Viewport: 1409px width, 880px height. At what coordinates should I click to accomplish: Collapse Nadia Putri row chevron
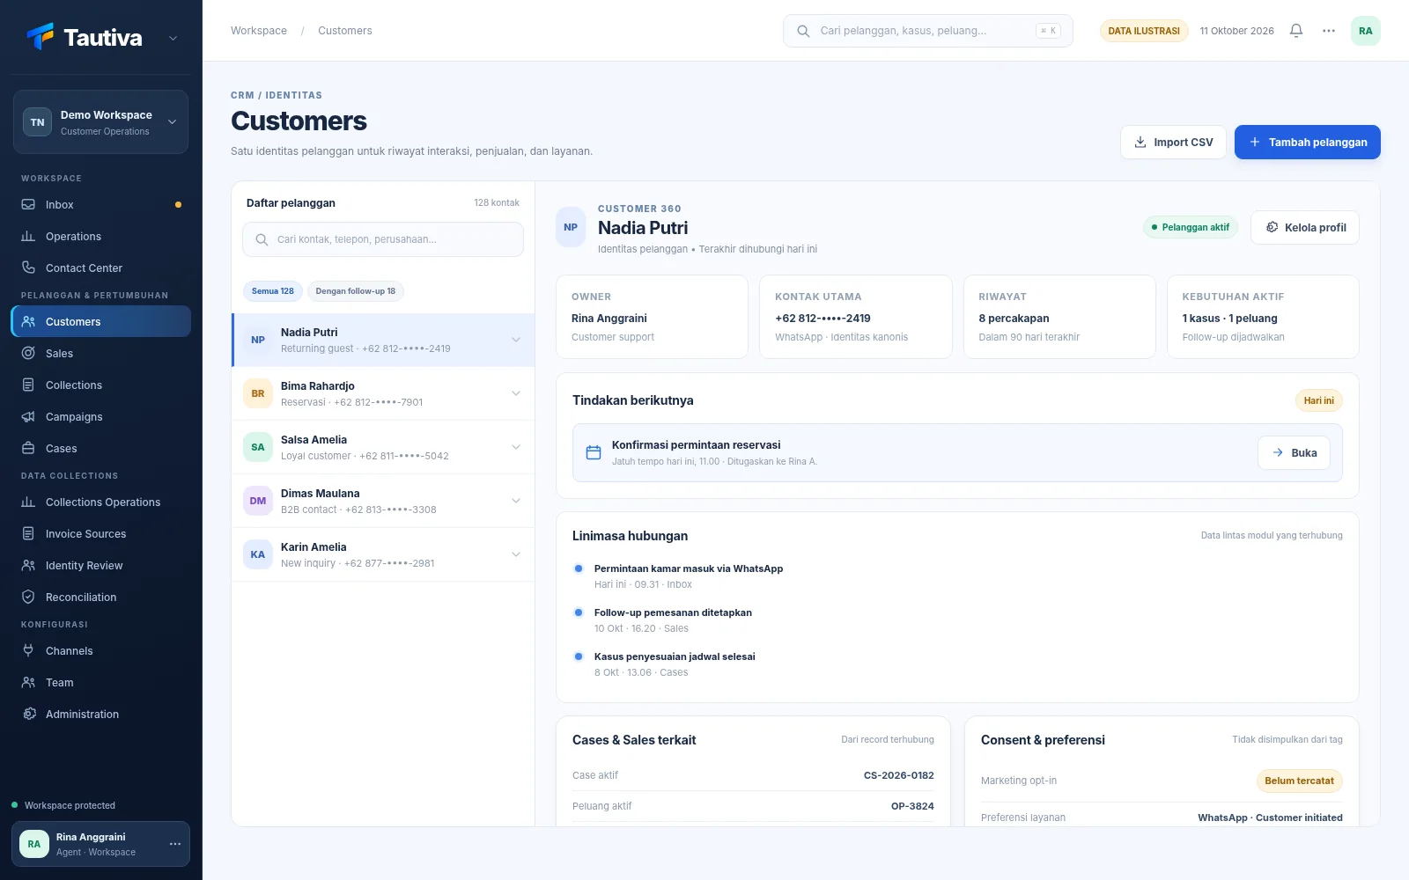pyautogui.click(x=516, y=340)
